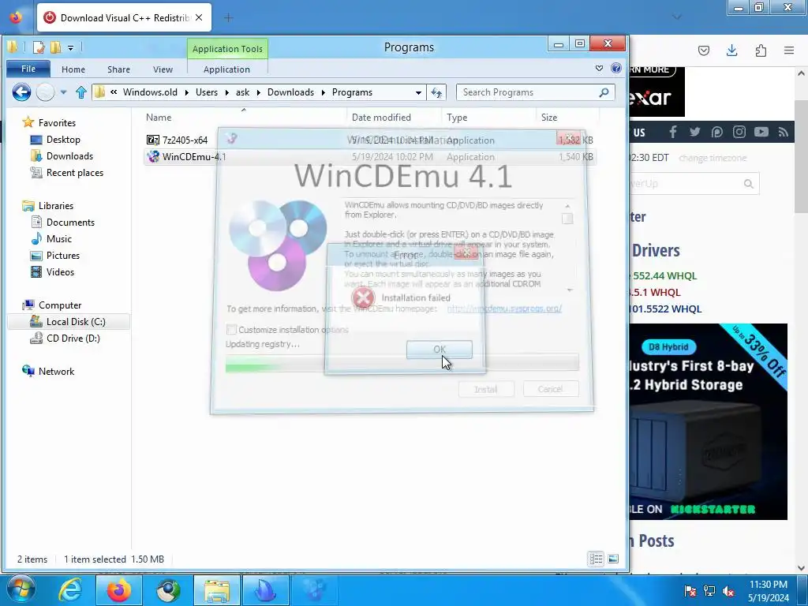
Task: Open the site's Twitter icon
Action: tap(694, 132)
